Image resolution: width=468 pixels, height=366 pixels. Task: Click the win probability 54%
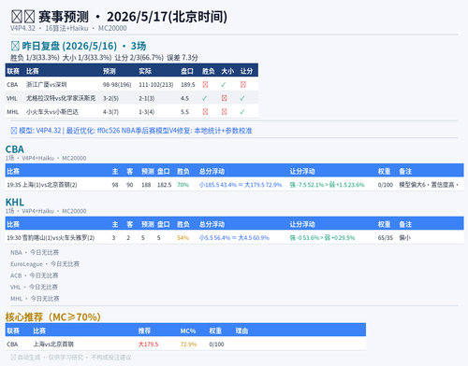point(183,238)
